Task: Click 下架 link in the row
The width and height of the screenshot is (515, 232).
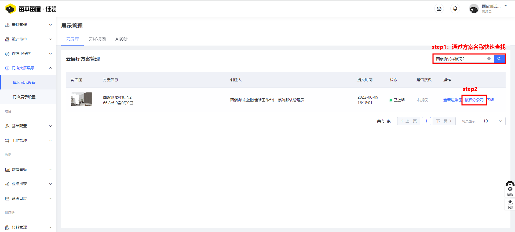Action: pos(490,100)
